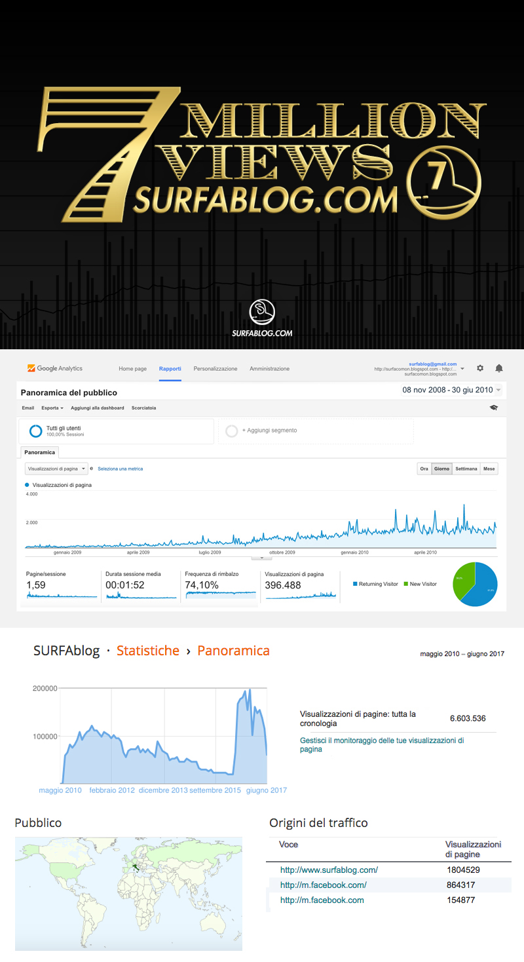Click the New Visitor green legend swatch
Image resolution: width=524 pixels, height=962 pixels.
coord(406,584)
